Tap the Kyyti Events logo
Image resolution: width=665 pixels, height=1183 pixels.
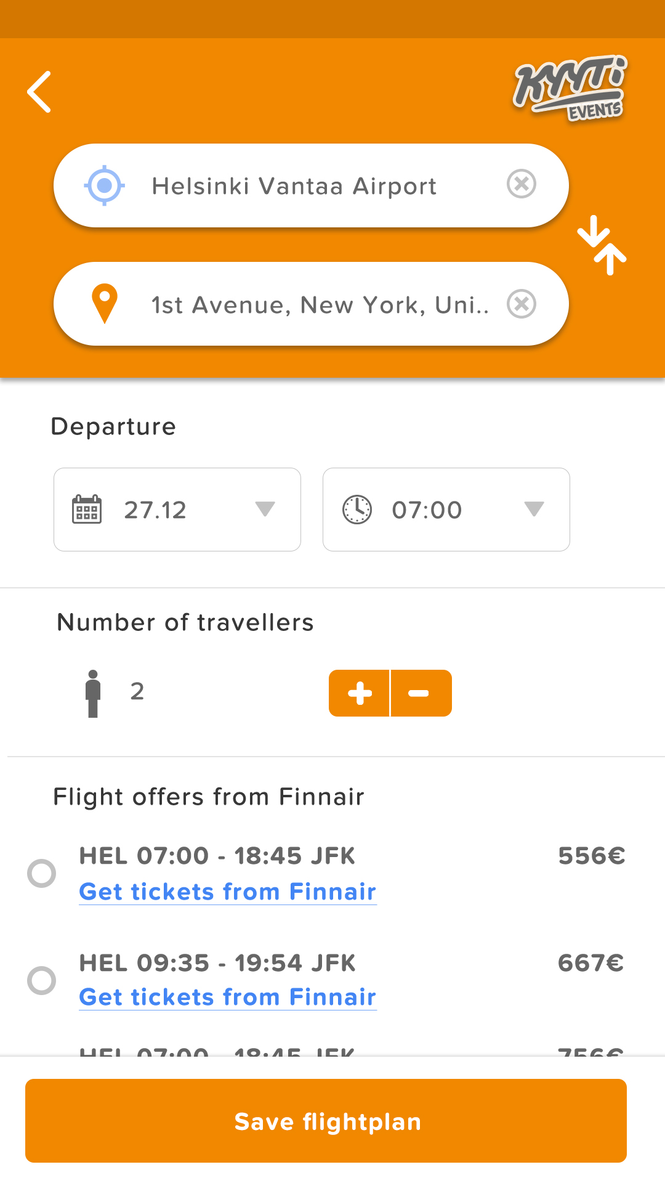(x=570, y=88)
